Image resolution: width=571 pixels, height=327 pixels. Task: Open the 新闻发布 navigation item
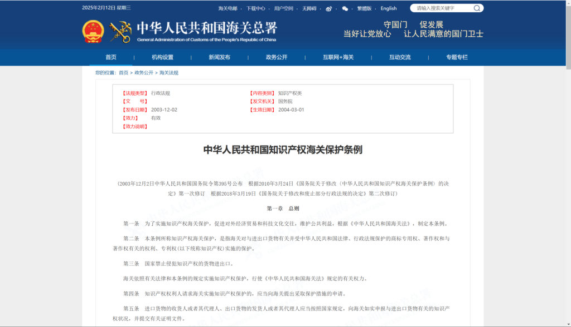tap(219, 57)
